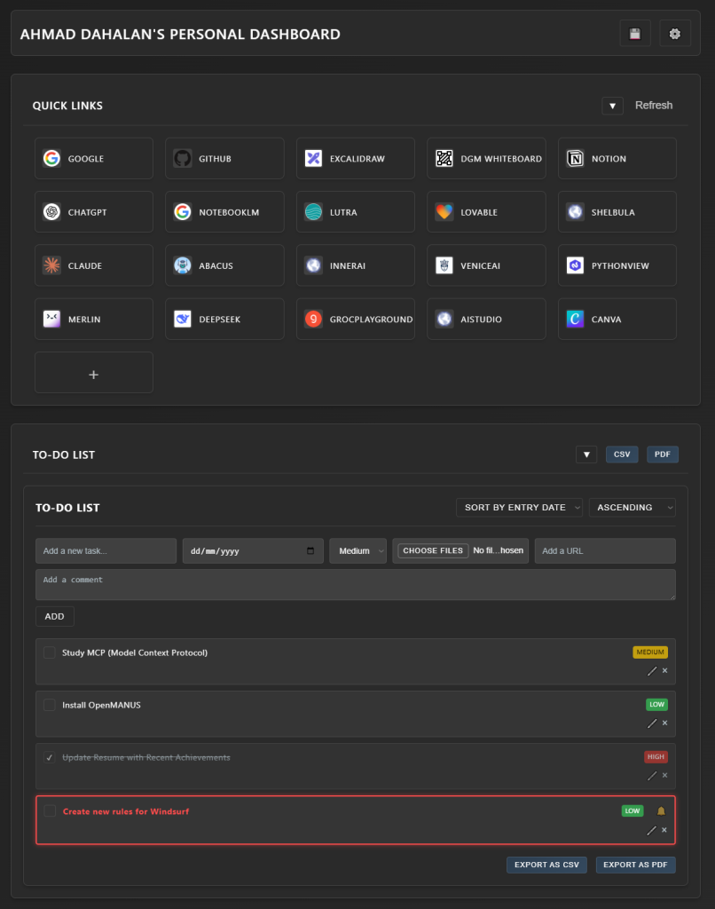The width and height of the screenshot is (715, 909).
Task: Click the Refresh link in Quick Links
Action: [x=654, y=106]
